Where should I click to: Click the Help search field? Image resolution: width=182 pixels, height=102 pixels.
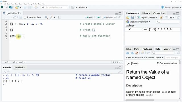(163, 53)
